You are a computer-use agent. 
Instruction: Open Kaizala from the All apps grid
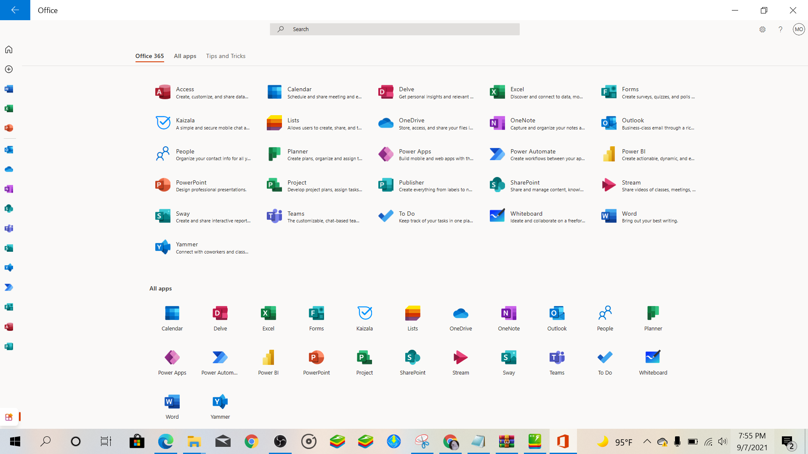(364, 314)
